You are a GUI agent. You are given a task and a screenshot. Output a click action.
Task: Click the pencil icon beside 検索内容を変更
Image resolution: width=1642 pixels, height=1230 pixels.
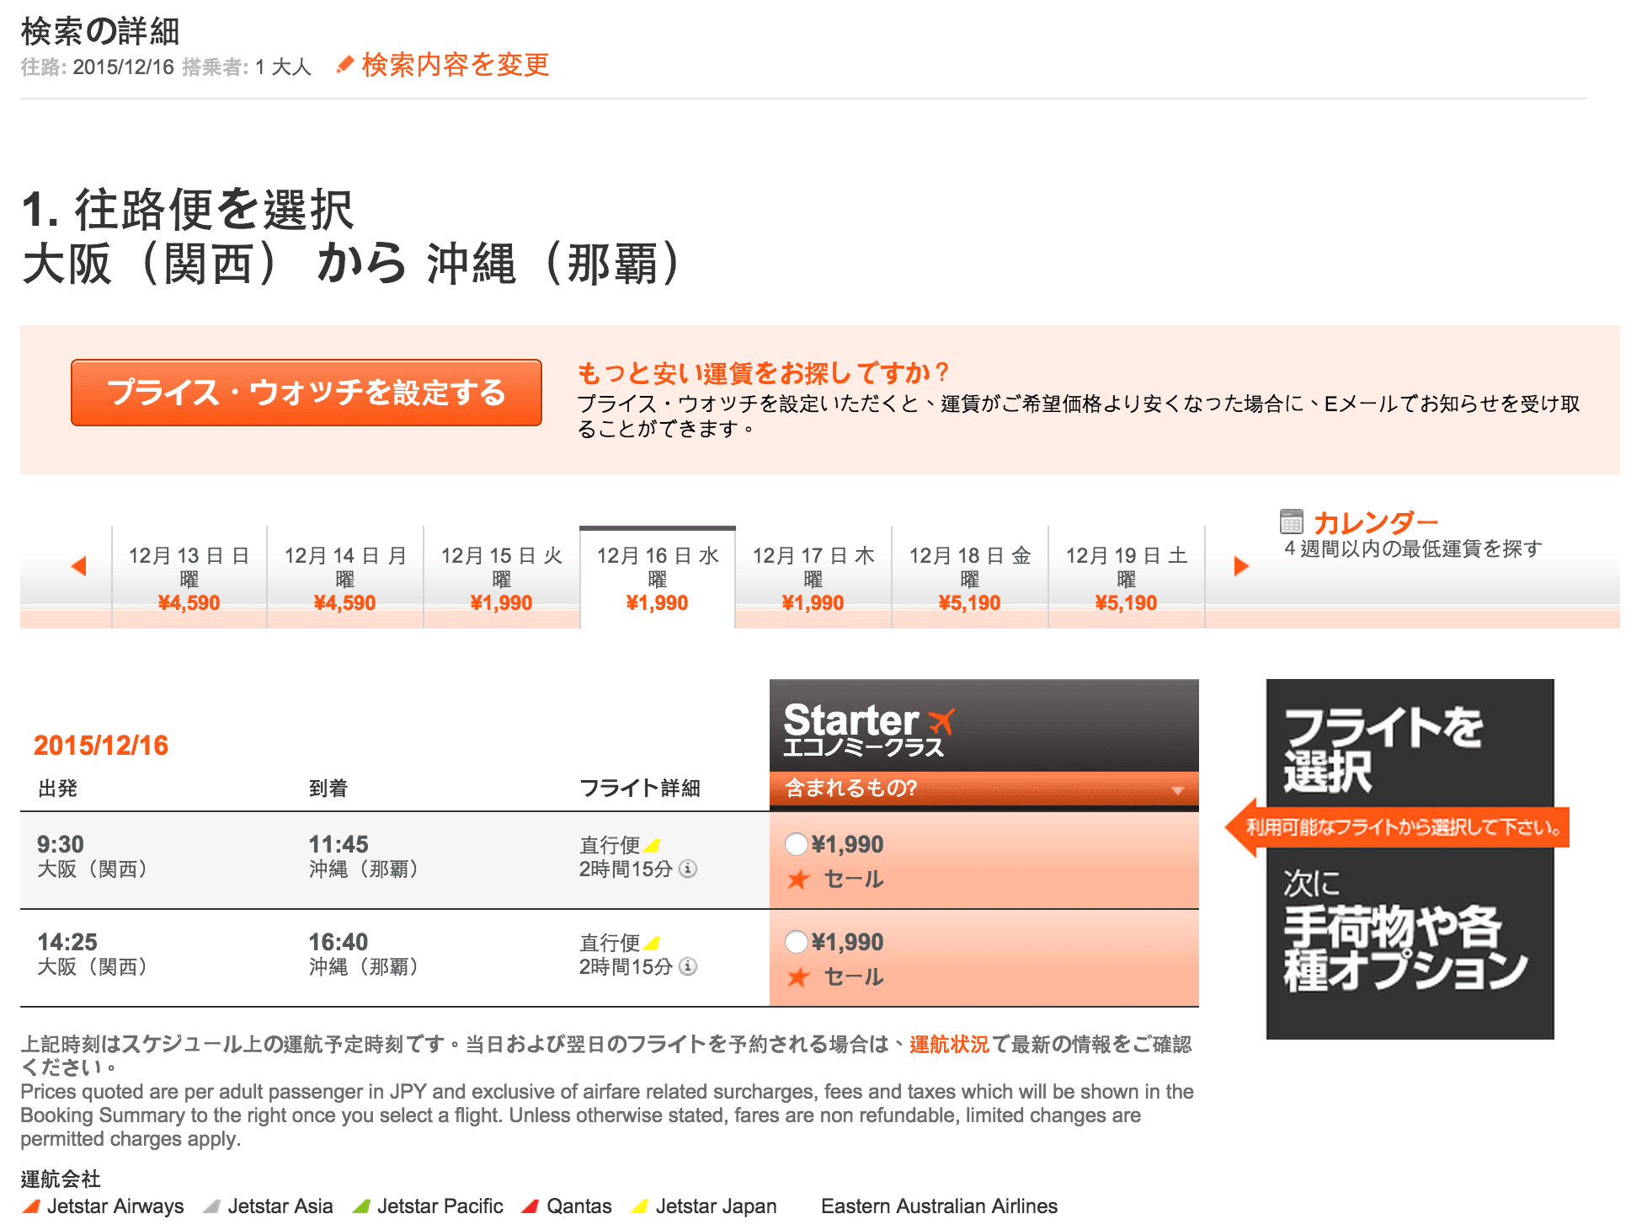point(344,64)
